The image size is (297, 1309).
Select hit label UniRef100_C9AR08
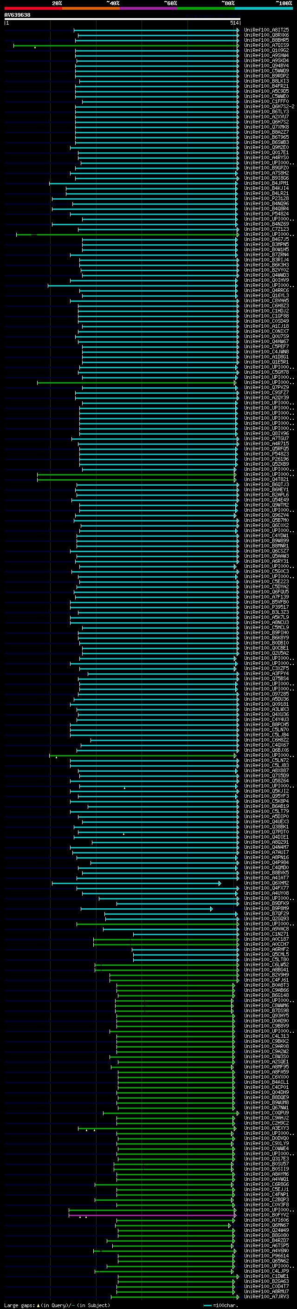[266, 1046]
